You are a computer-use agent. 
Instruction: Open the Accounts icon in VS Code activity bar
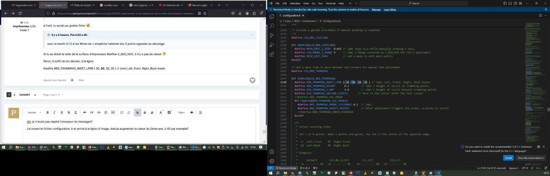[x=272, y=152]
